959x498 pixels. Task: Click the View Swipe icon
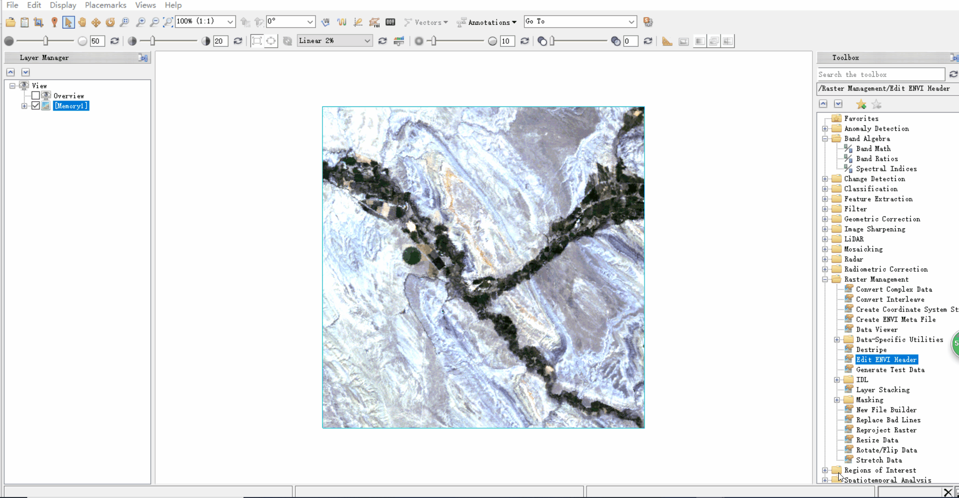tap(728, 41)
